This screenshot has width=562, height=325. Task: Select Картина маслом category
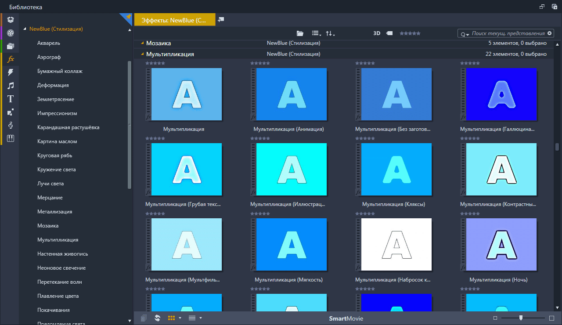point(57,141)
